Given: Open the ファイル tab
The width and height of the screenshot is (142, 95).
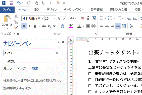Looking at the screenshot, I should pos(7,10).
